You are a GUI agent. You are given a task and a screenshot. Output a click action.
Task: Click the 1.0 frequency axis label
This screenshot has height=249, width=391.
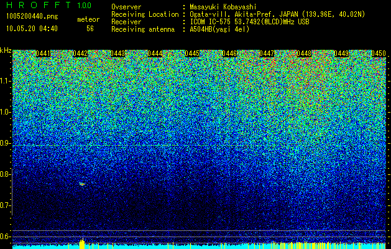pyautogui.click(x=5, y=112)
